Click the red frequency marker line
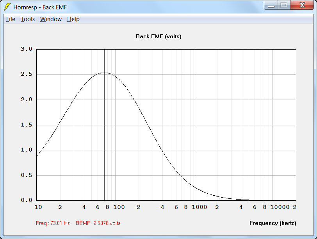317x239 pixels. coord(104,125)
